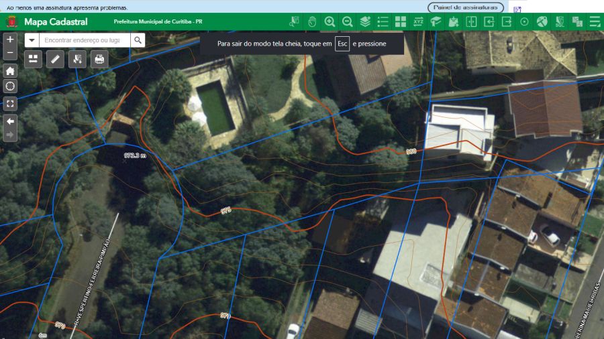Image resolution: width=604 pixels, height=339 pixels.
Task: Expand the search source dropdown arrow
Action: [x=32, y=40]
